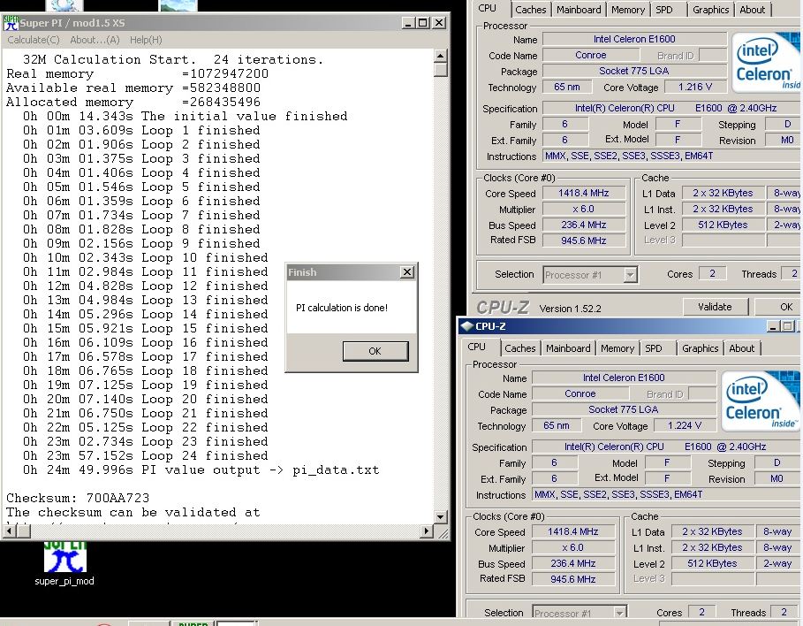This screenshot has width=803, height=626.
Task: Click Level 2 512 KBytes field in lower CPU-Z
Action: click(712, 563)
